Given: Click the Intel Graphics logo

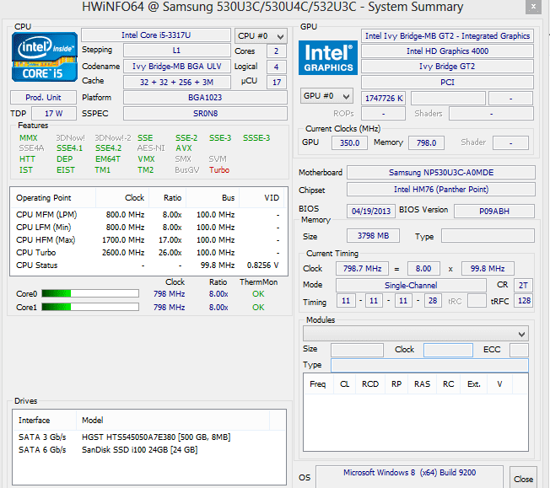Looking at the screenshot, I should tap(328, 58).
